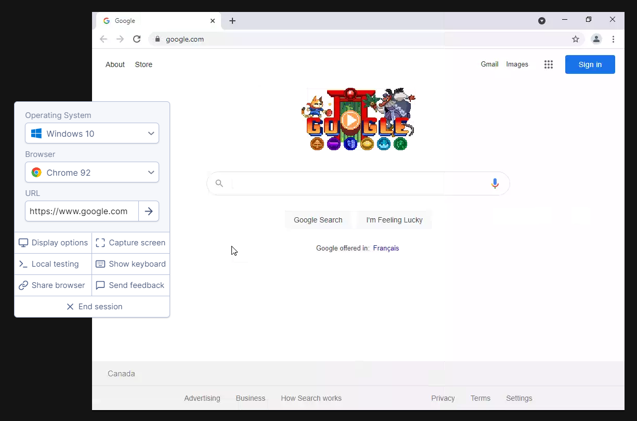Open Chrome's three-dot menu
Screen dimensions: 637x421
tap(614, 39)
